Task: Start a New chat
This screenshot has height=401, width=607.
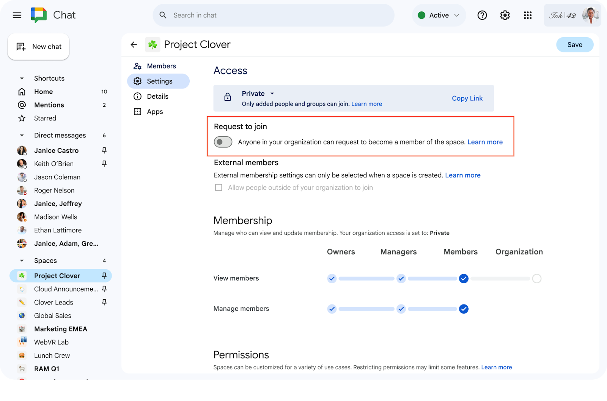Action: pyautogui.click(x=38, y=46)
